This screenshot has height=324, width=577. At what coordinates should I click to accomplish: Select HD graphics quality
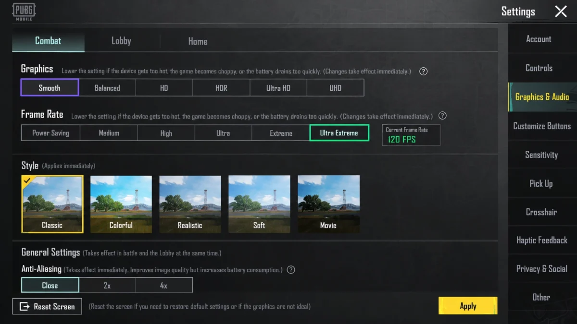click(x=164, y=88)
